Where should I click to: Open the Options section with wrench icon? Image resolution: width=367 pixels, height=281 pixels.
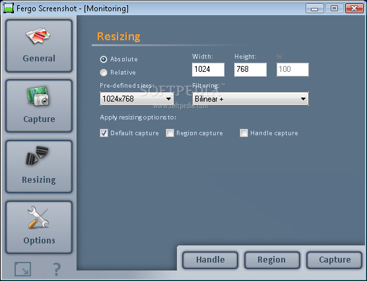pyautogui.click(x=39, y=227)
